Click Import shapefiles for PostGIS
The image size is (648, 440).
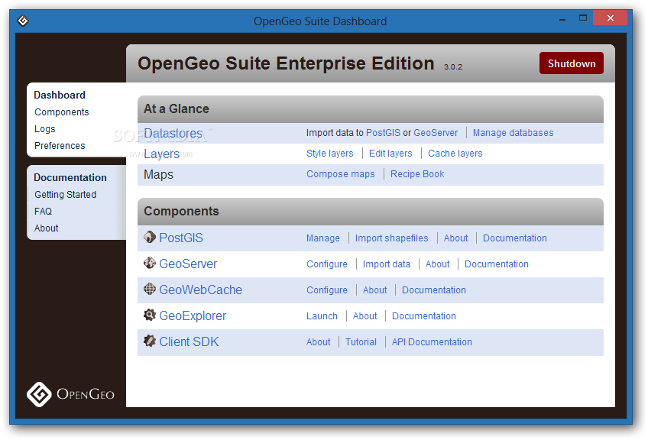pos(391,238)
